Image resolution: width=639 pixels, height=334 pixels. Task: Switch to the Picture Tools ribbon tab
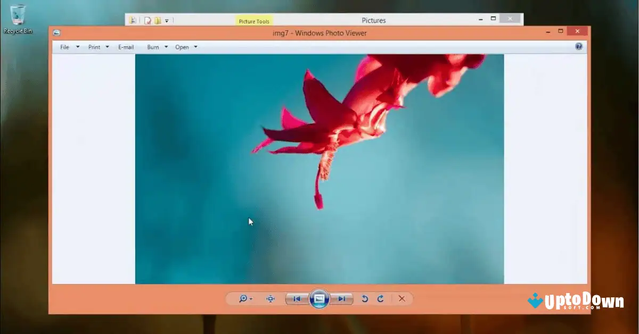tap(254, 21)
